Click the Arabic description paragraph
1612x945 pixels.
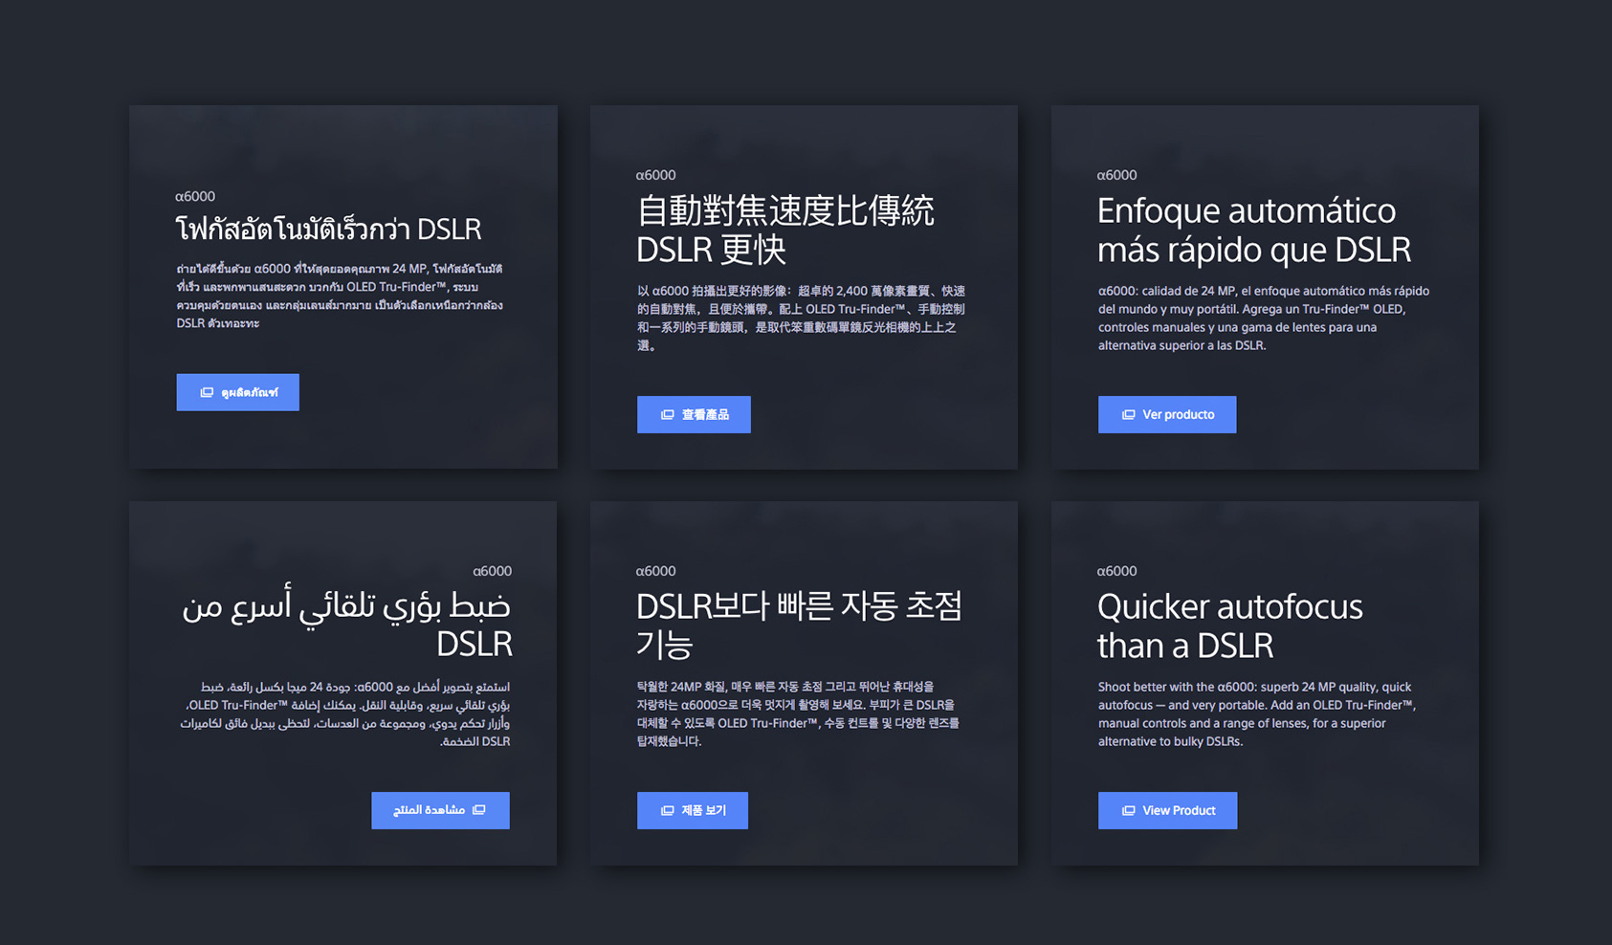pyautogui.click(x=345, y=714)
